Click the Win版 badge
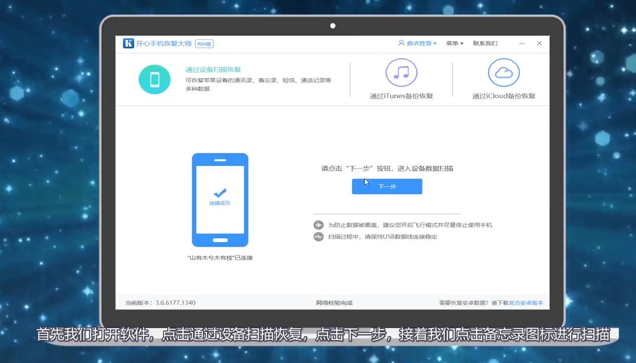 pos(204,44)
